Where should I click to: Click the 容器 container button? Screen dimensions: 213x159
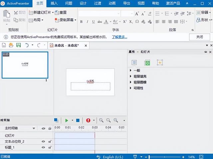tap(202, 13)
